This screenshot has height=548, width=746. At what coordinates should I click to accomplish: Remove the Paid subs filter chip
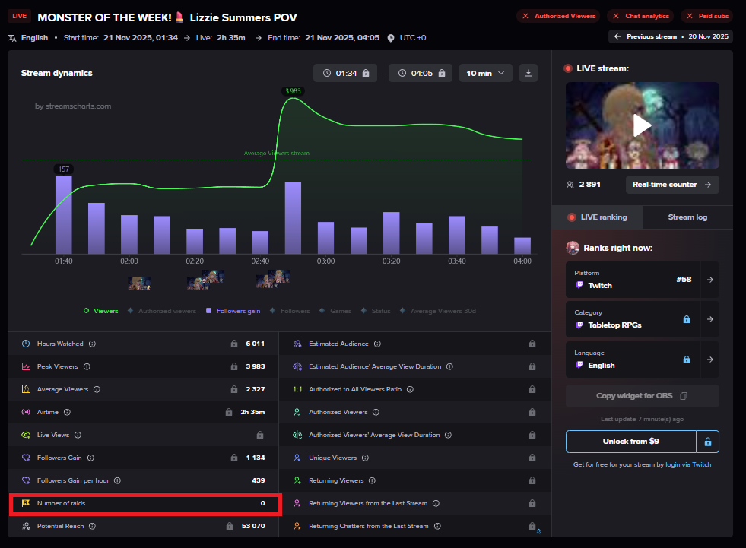click(690, 16)
